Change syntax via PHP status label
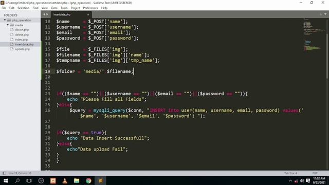This screenshot has height=185, width=329. pos(315,173)
